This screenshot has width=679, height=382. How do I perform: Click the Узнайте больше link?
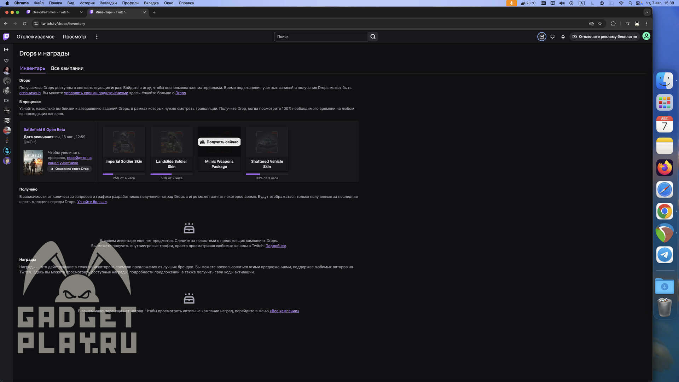(92, 202)
